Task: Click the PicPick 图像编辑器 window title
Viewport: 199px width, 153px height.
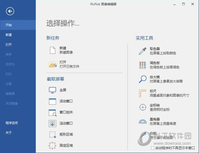Action: click(x=103, y=4)
